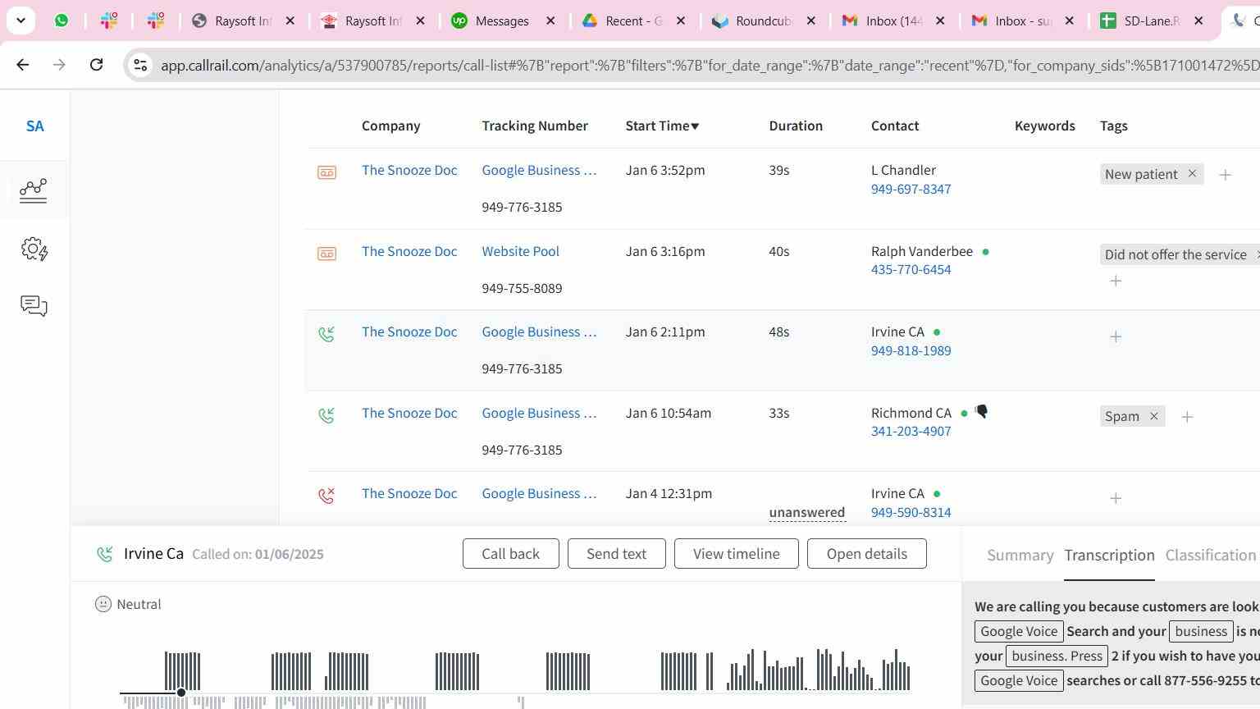
Task: Open the conversations chat icon in sidebar
Action: 34,306
